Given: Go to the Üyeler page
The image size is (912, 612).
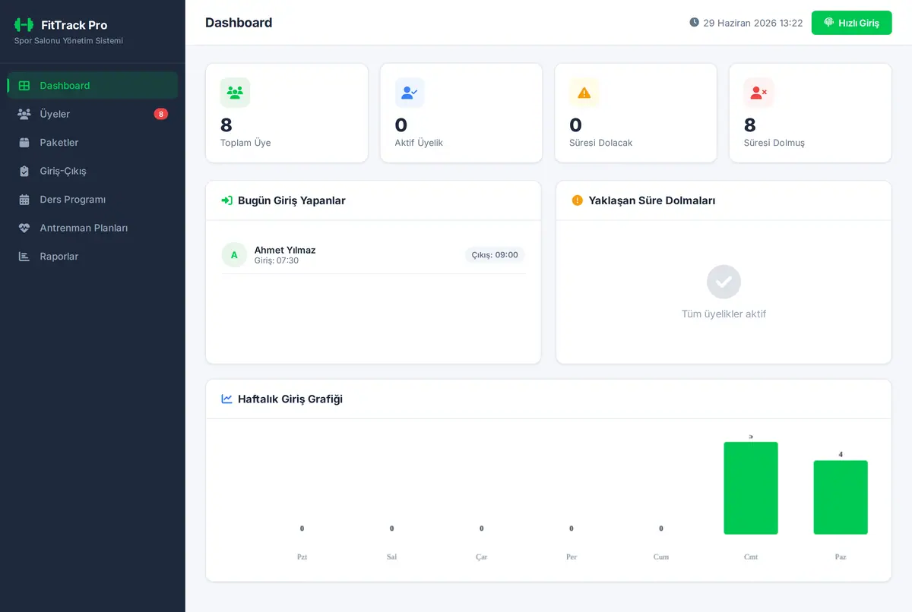Looking at the screenshot, I should tap(93, 114).
